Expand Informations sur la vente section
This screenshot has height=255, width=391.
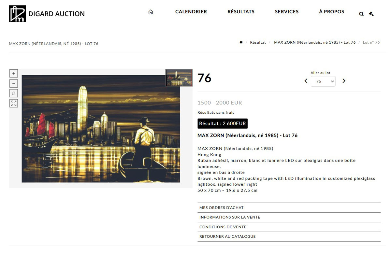pos(289,217)
